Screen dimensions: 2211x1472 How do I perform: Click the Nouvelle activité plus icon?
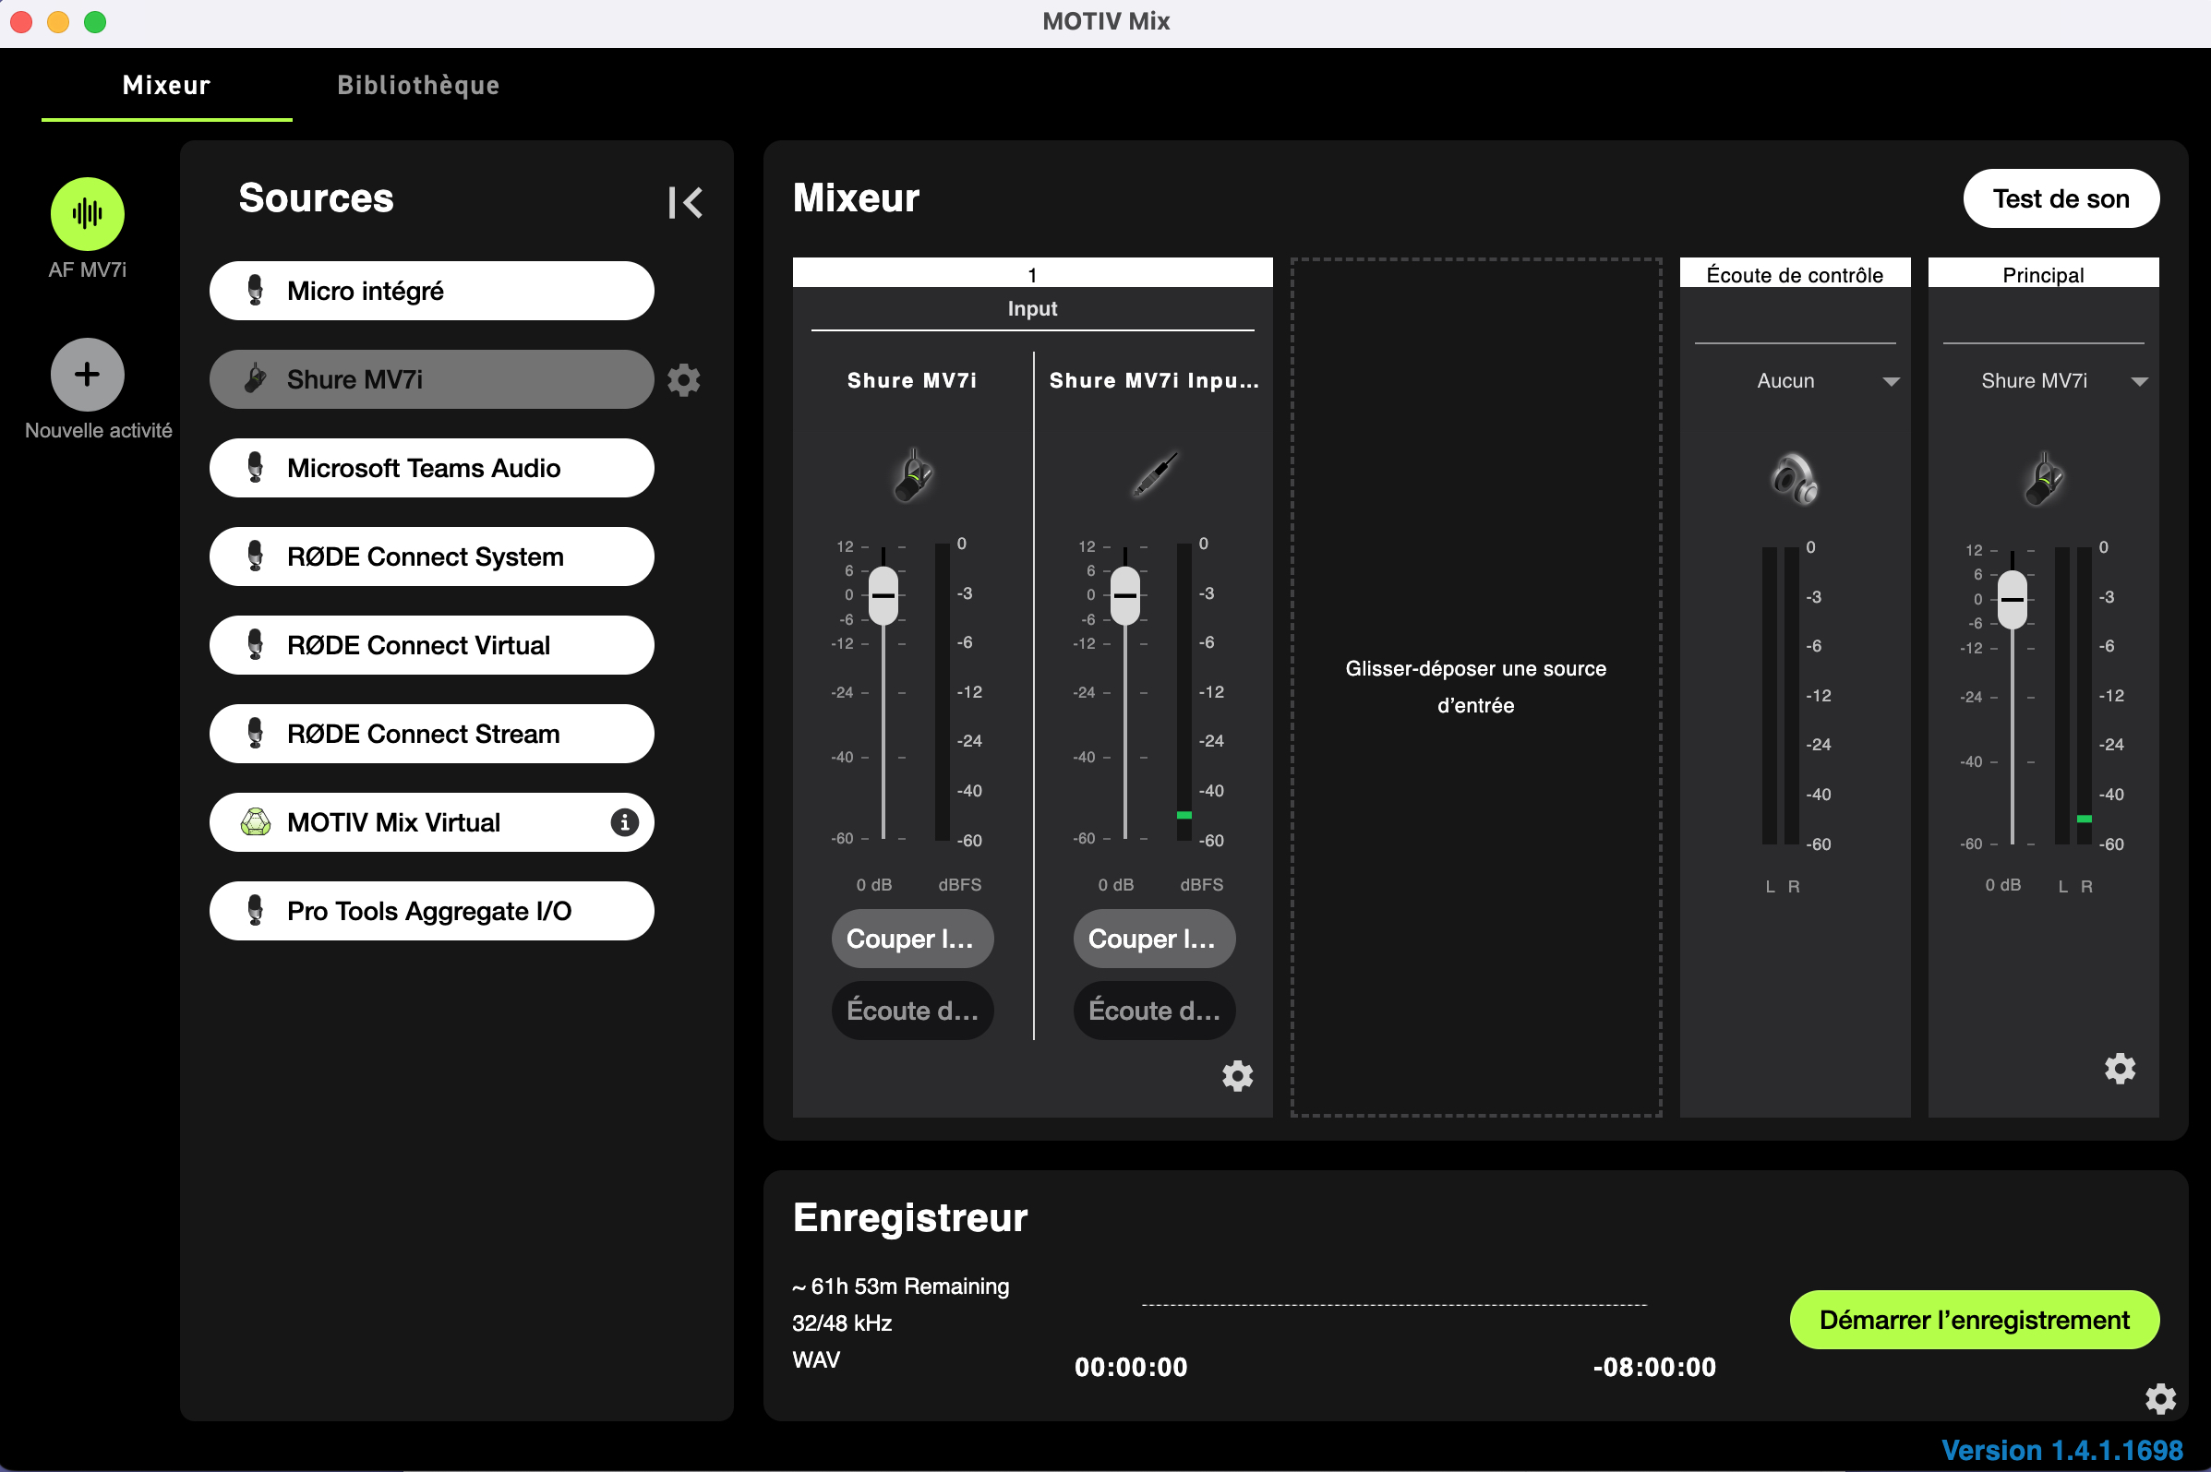87,374
